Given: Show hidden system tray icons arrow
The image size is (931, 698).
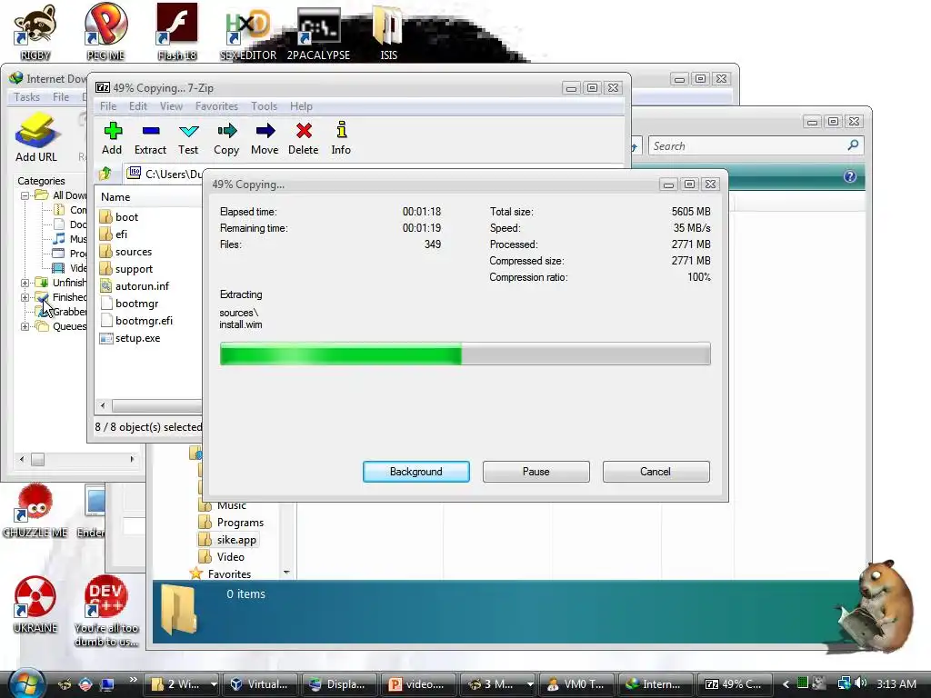Looking at the screenshot, I should point(786,683).
